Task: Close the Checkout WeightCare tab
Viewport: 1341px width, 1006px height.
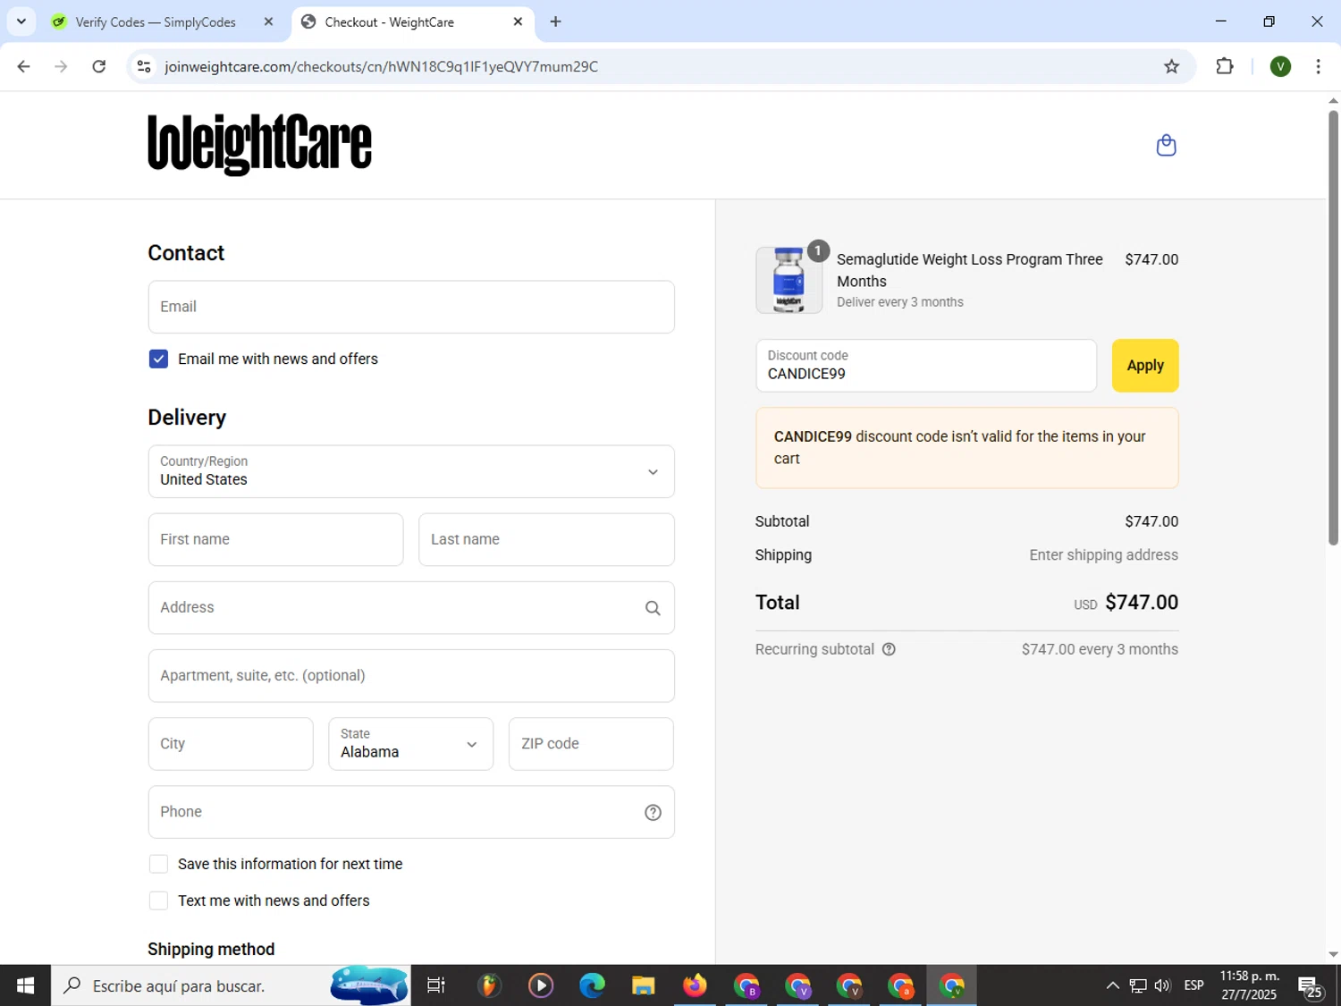Action: [x=518, y=21]
